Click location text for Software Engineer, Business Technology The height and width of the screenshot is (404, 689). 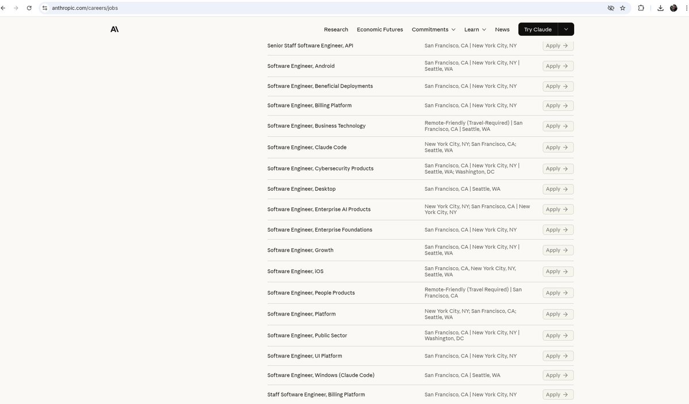click(x=474, y=126)
